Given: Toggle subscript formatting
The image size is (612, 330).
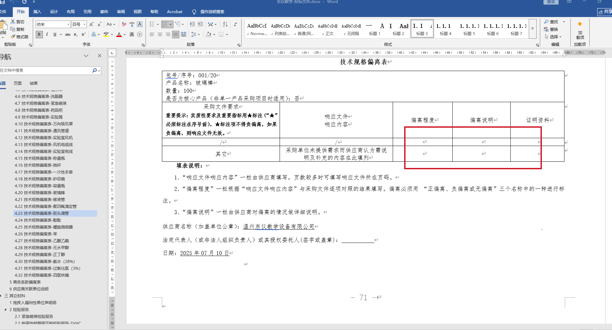Looking at the screenshot, I should 76,34.
